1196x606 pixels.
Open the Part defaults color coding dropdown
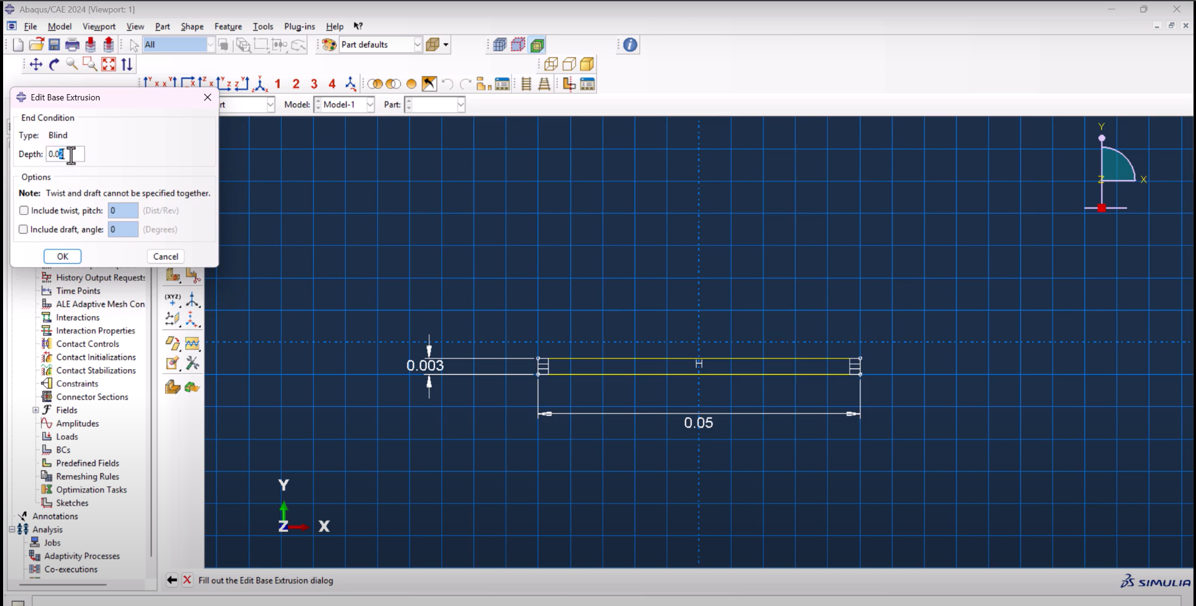tap(418, 44)
